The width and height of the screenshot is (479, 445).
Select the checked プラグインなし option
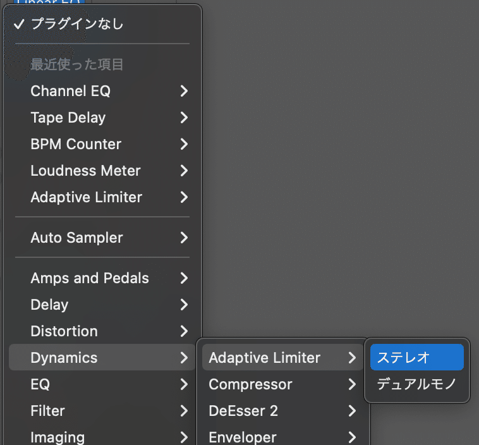pos(77,25)
